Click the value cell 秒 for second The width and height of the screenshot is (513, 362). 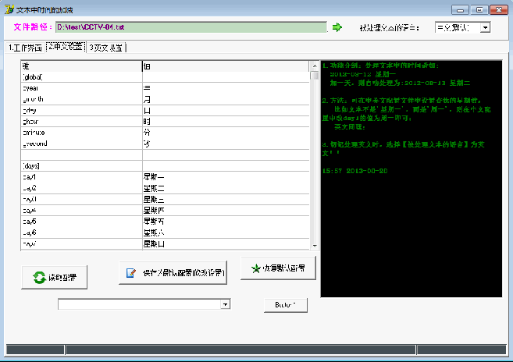pyautogui.click(x=226, y=144)
